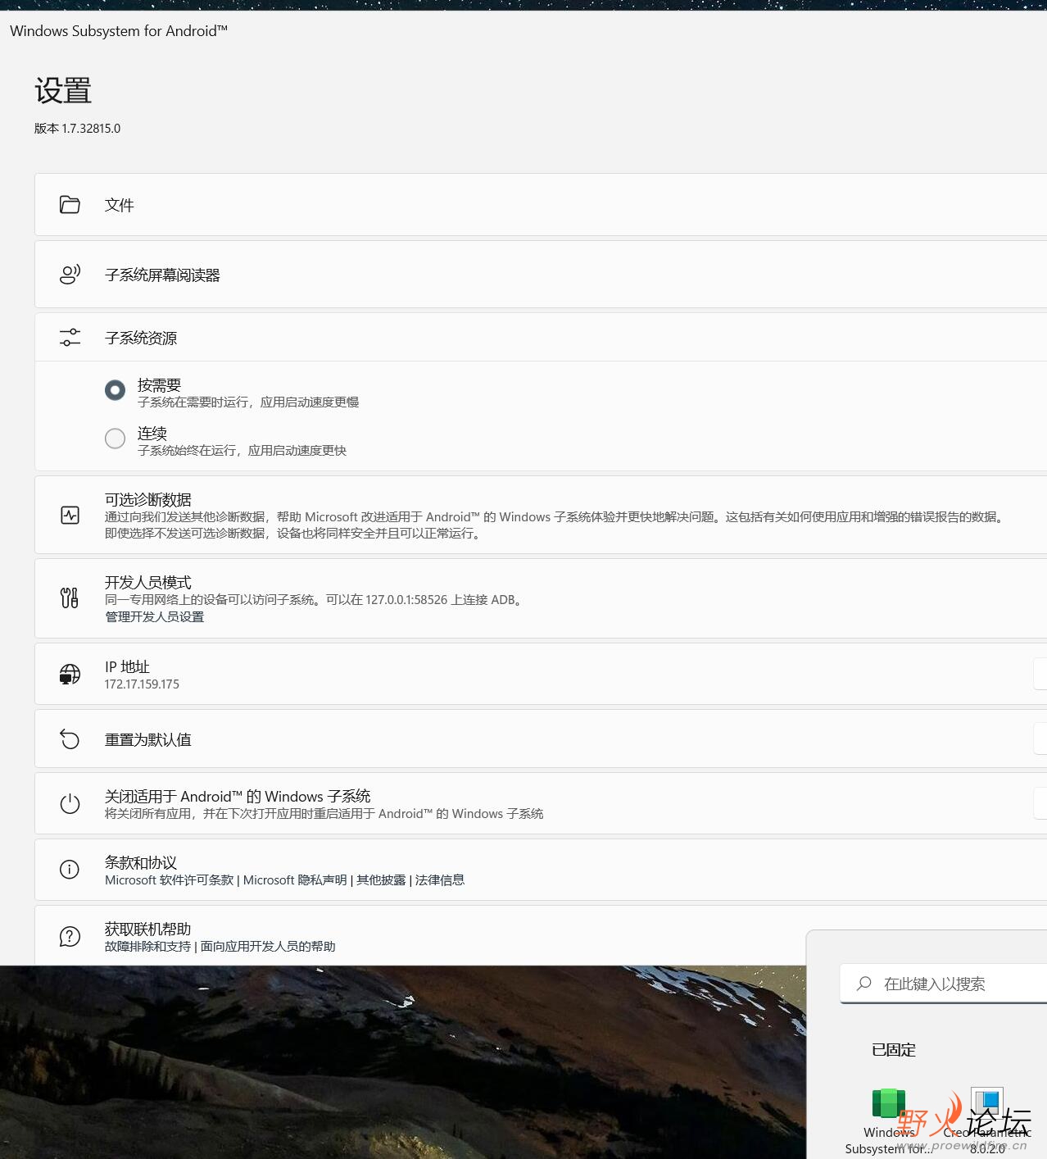
Task: Click the 子系统资源 section heading
Action: click(x=141, y=338)
